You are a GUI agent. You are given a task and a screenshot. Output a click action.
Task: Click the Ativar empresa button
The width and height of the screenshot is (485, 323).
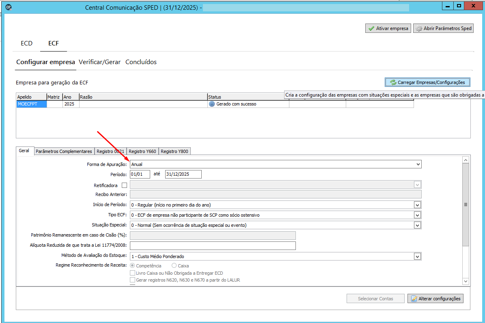(x=388, y=28)
